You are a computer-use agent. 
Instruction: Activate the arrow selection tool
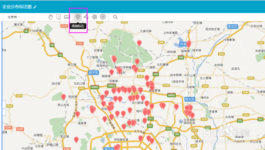click(59, 17)
